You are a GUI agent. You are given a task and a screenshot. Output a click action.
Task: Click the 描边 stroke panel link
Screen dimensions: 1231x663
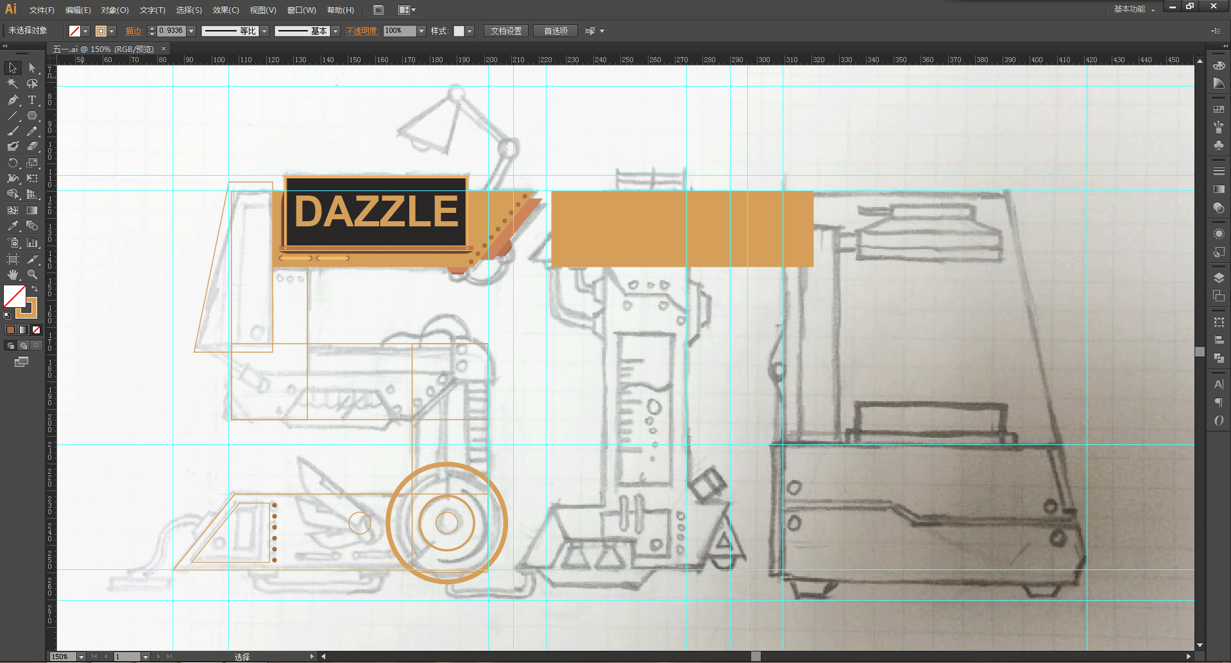pyautogui.click(x=133, y=31)
